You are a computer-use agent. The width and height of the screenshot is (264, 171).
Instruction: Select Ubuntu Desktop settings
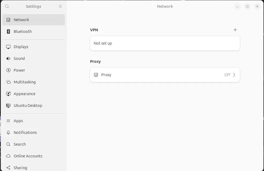tap(34, 106)
